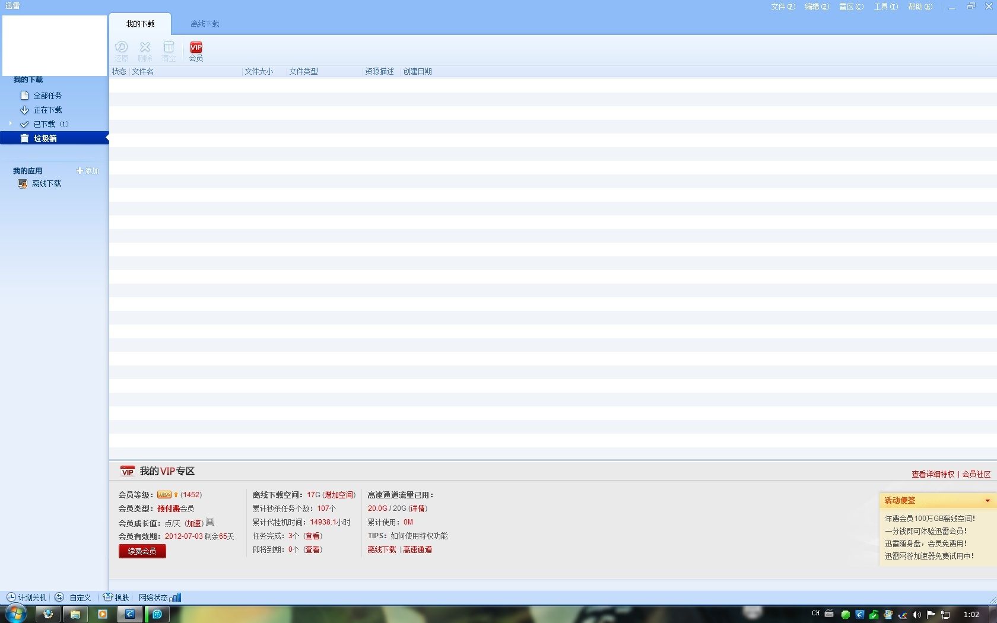
Task: Open the 雷区(C) menu
Action: coord(851,7)
